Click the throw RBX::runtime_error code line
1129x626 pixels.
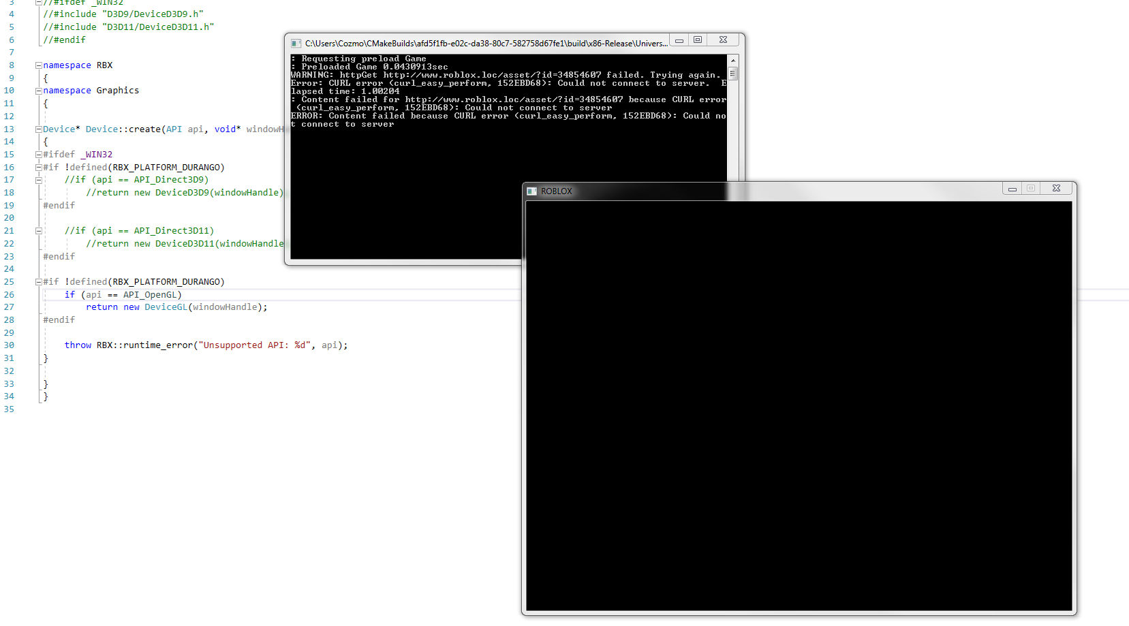pos(206,345)
